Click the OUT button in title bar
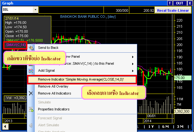The height and width of the screenshot is (132, 194). [180, 3]
